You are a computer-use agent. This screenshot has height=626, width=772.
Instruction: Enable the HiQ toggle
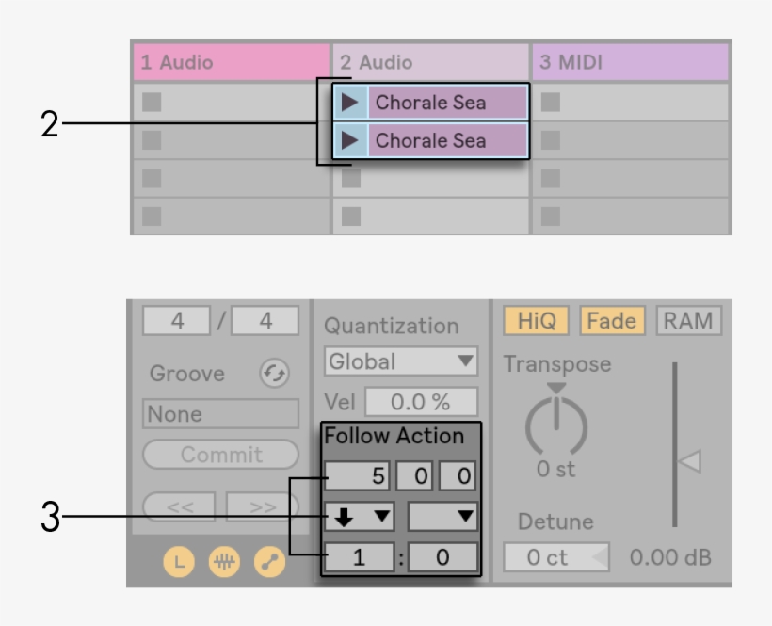(536, 321)
